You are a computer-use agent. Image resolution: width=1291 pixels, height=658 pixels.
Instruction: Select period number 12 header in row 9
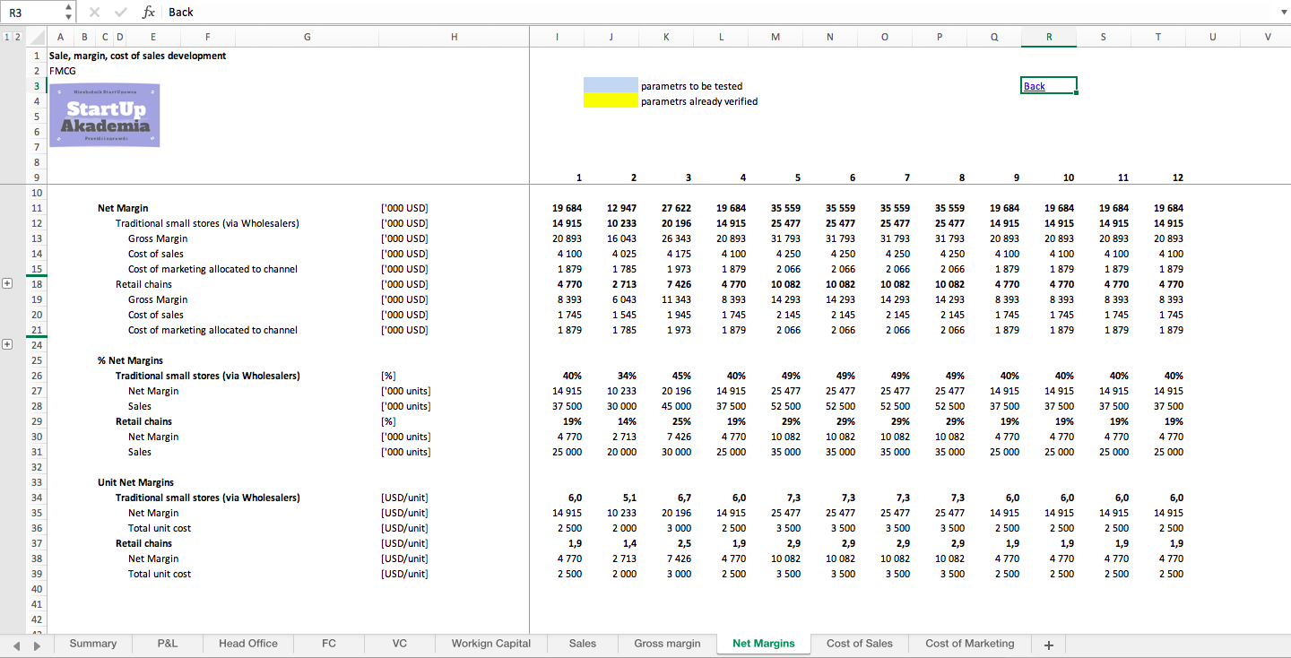pyautogui.click(x=1178, y=177)
